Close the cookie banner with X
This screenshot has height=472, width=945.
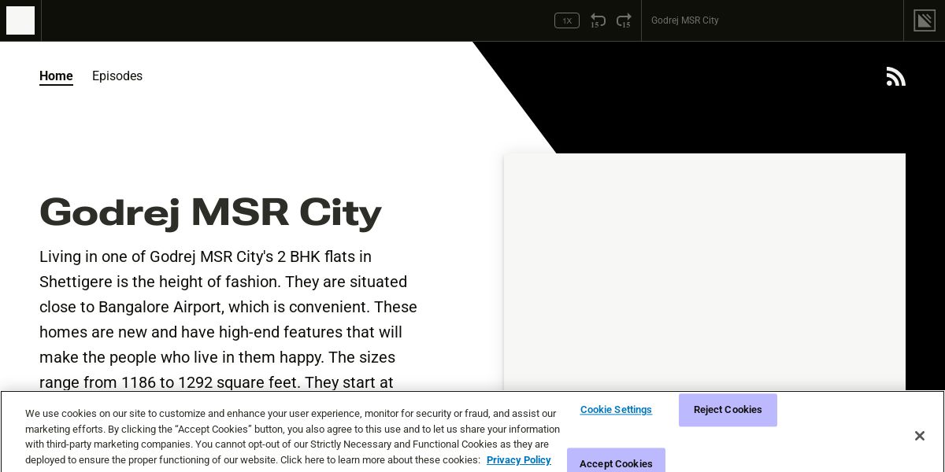point(919,436)
